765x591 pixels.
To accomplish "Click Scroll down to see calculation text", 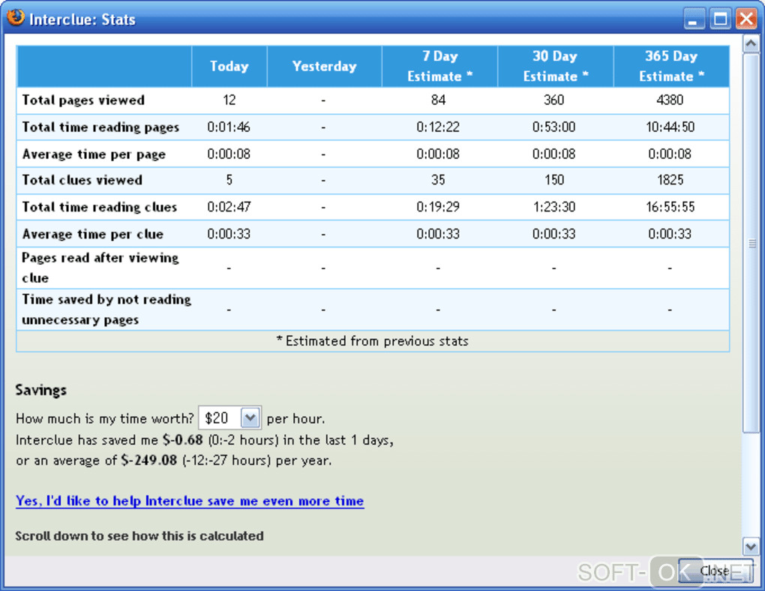I will point(139,535).
